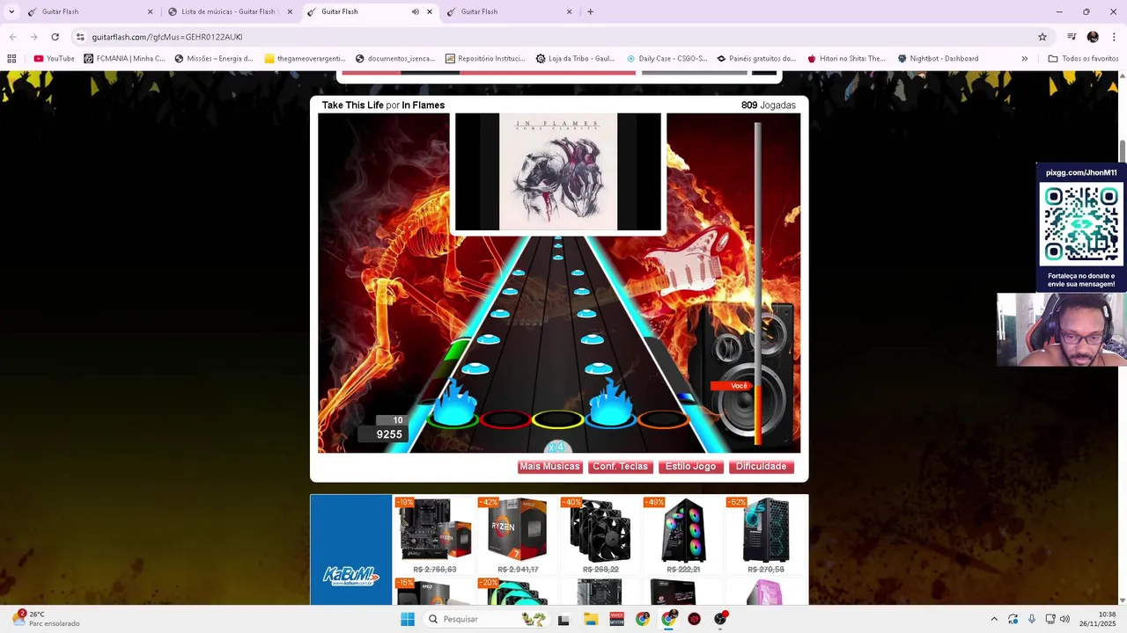The width and height of the screenshot is (1127, 633).
Task: Open the Missões – Energia bookmark
Action: point(214,59)
